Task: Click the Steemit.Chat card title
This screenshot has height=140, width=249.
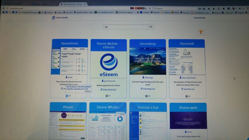Action: [x=148, y=107]
